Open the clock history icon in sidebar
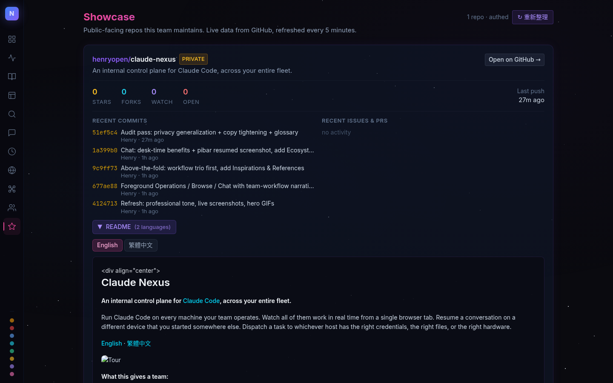The image size is (613, 383). point(12,151)
